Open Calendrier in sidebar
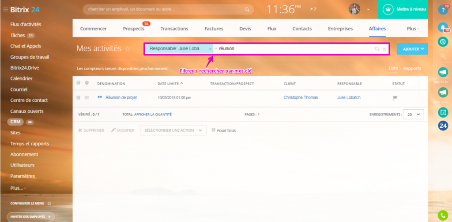Image resolution: width=452 pixels, height=222 pixels. coord(21,78)
